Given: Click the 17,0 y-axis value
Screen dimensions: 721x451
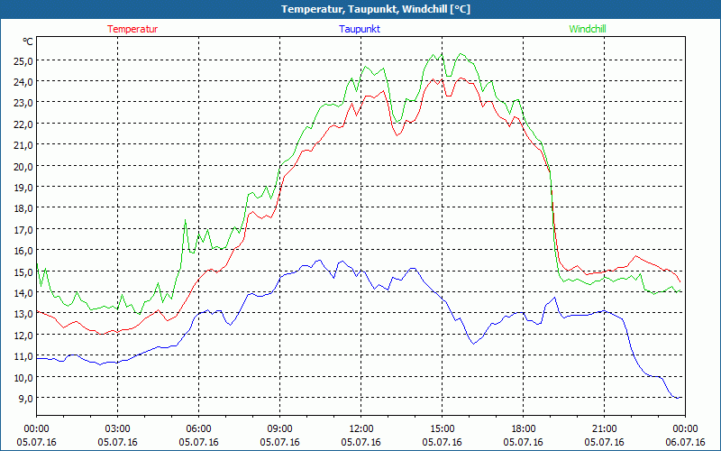Looking at the screenshot, I should (x=23, y=230).
